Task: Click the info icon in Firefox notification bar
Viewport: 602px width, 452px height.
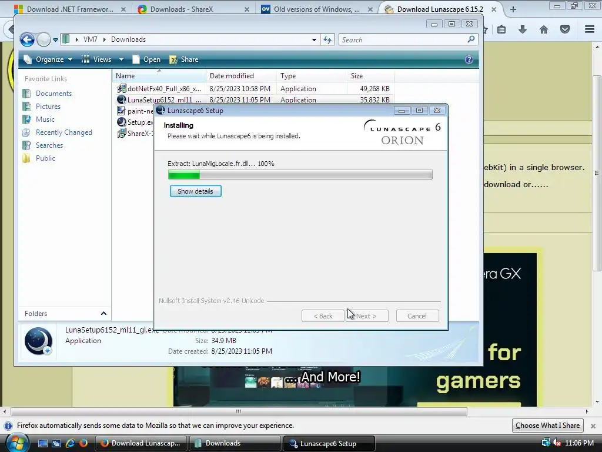Action: [8, 426]
